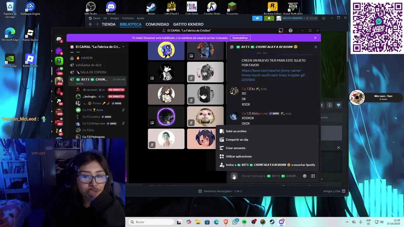Click the Buscar taskbar search box

tap(151, 222)
